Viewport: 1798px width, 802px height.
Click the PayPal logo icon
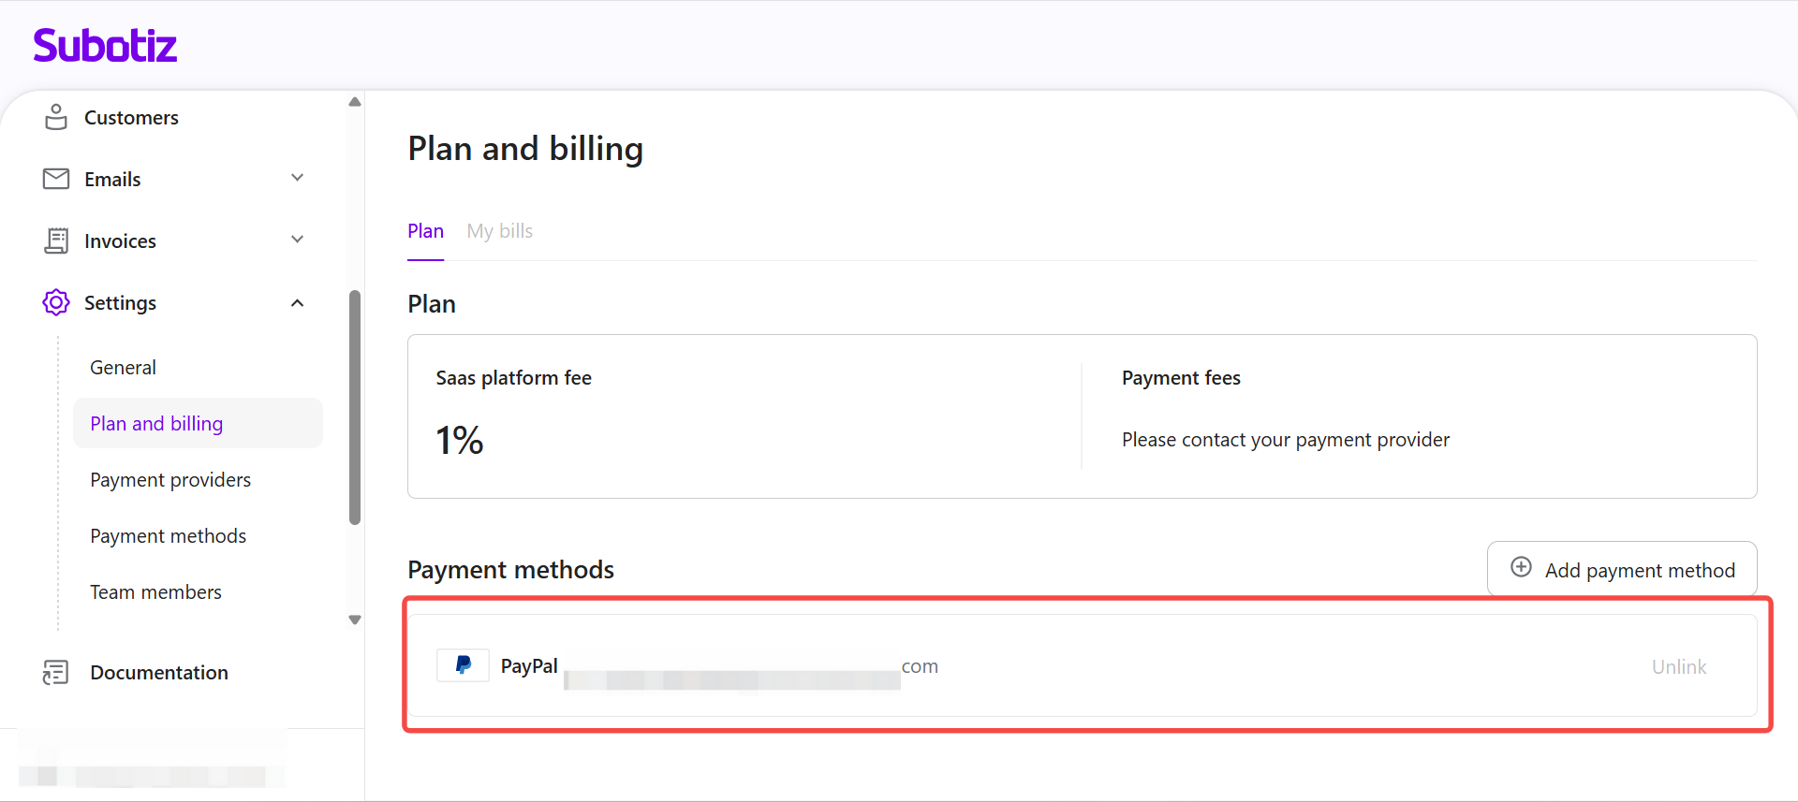(x=463, y=665)
